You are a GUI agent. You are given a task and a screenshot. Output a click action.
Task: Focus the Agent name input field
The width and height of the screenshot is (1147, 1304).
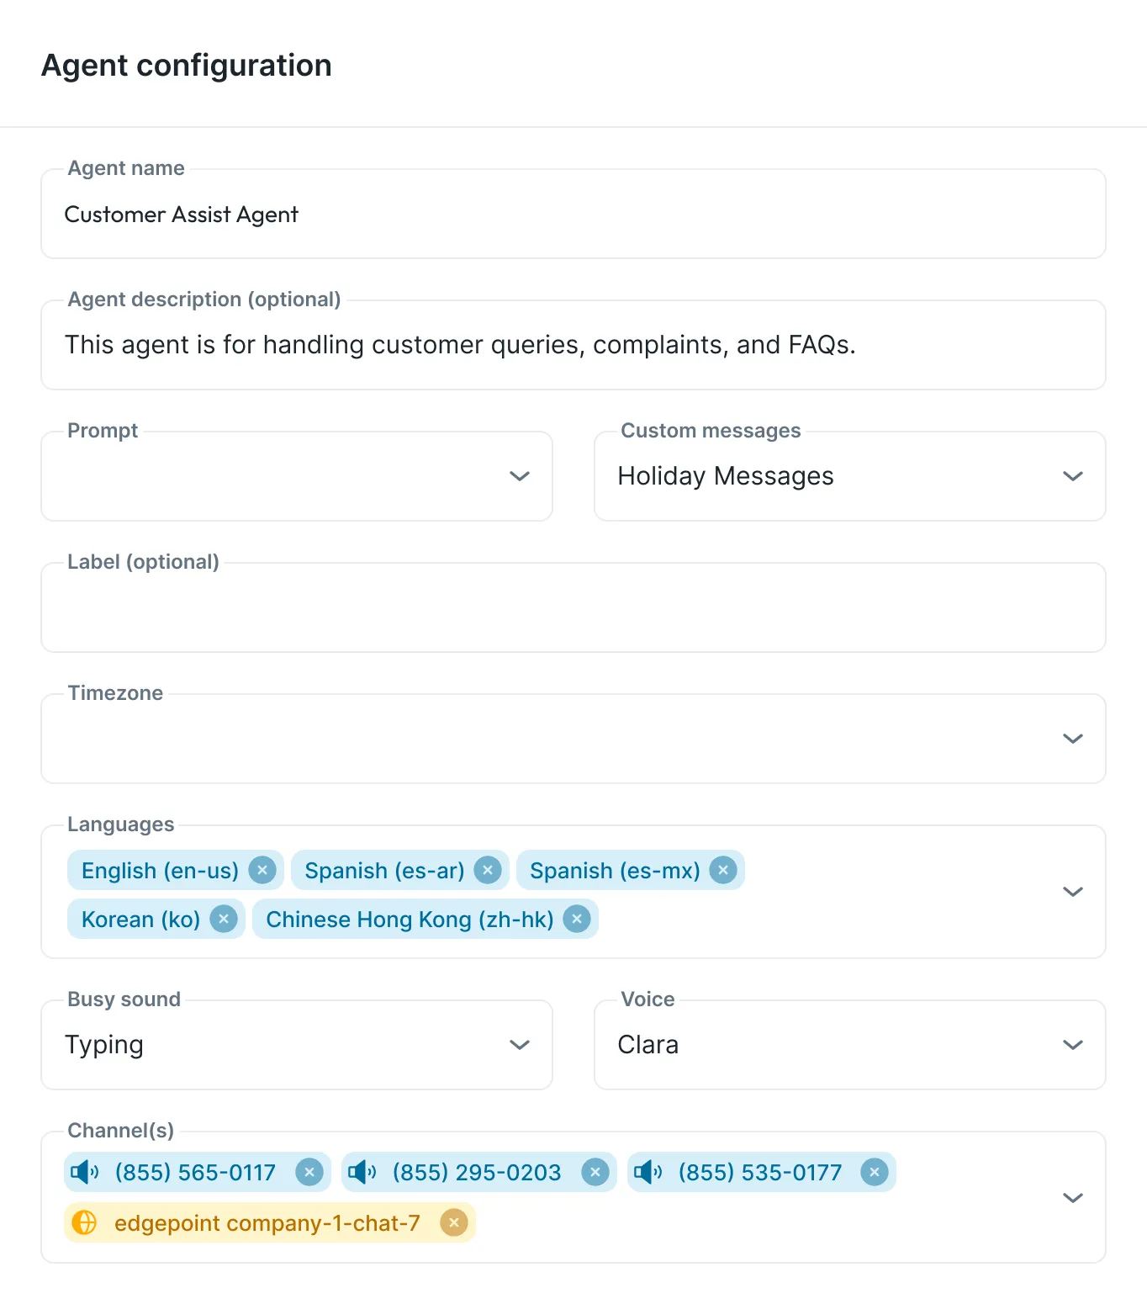(573, 214)
